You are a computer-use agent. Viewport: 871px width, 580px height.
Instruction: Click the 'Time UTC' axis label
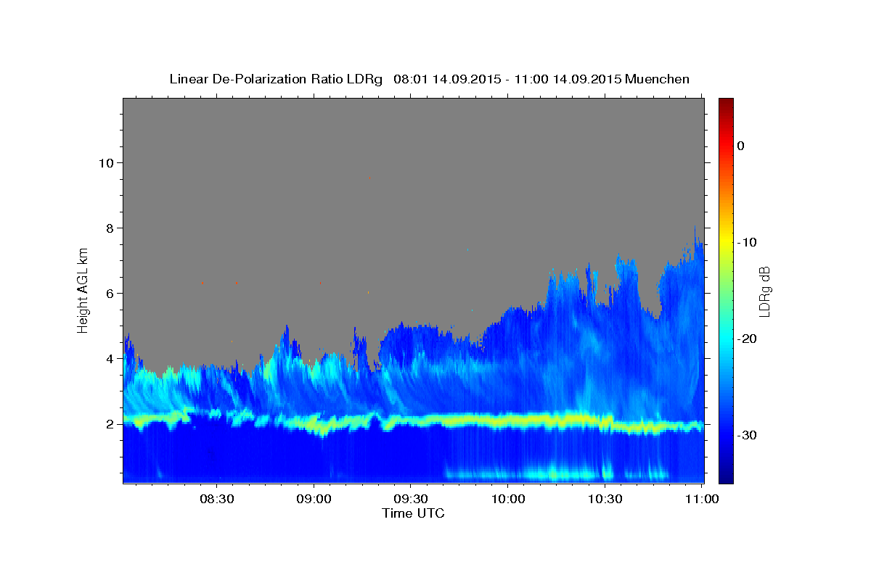[x=413, y=513]
